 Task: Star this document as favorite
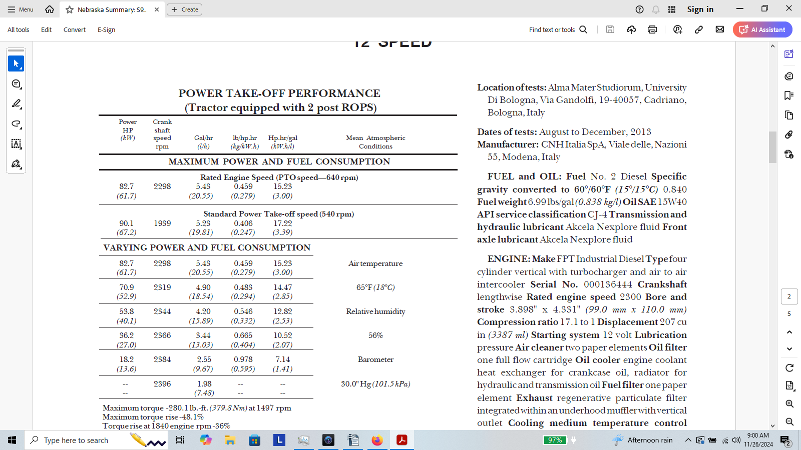click(x=70, y=9)
